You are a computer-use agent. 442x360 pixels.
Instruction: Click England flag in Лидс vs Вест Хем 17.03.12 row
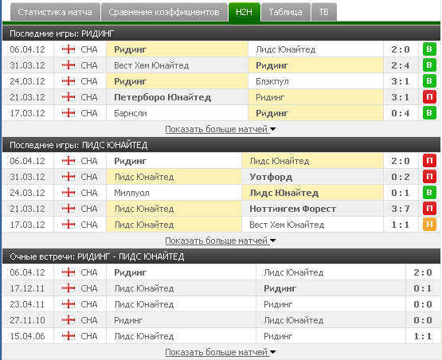[68, 225]
